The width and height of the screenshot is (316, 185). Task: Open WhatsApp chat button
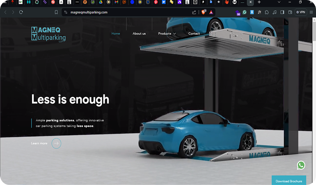(301, 165)
